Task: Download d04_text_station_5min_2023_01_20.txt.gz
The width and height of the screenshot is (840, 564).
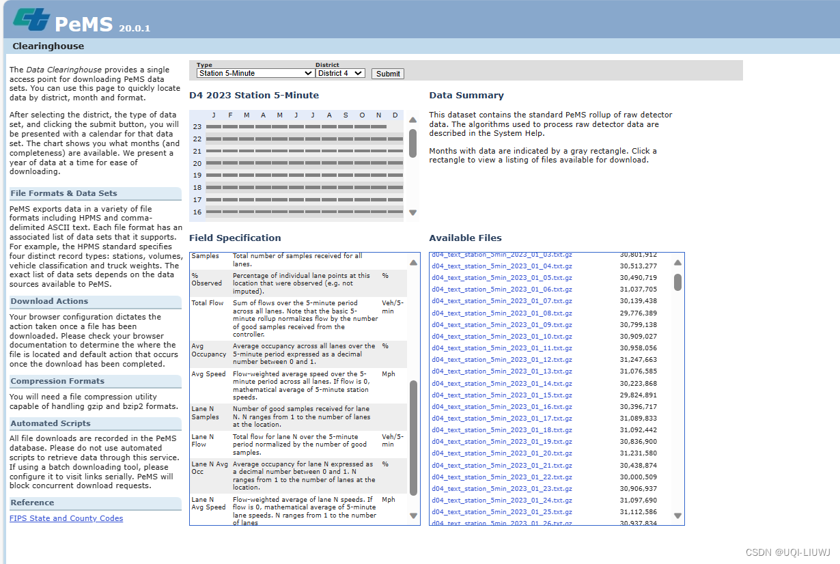Action: (502, 453)
